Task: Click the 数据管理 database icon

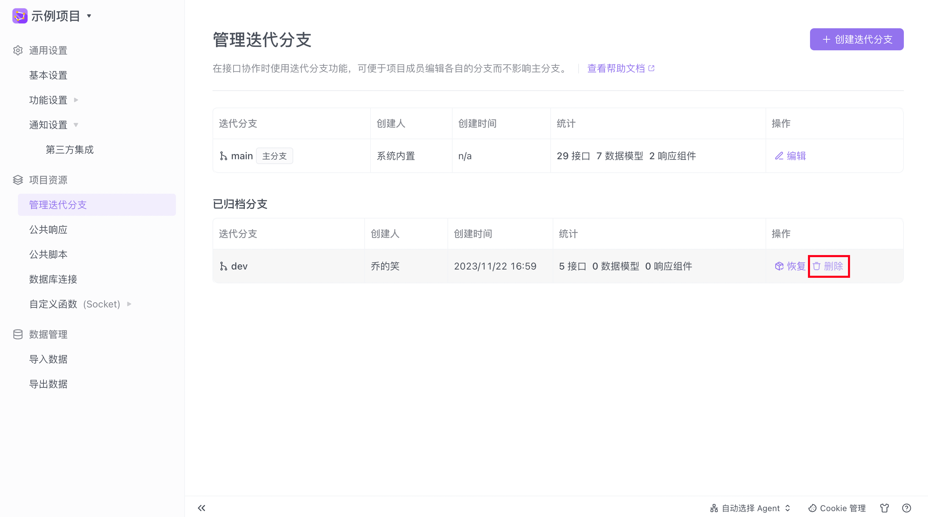Action: [x=18, y=334]
